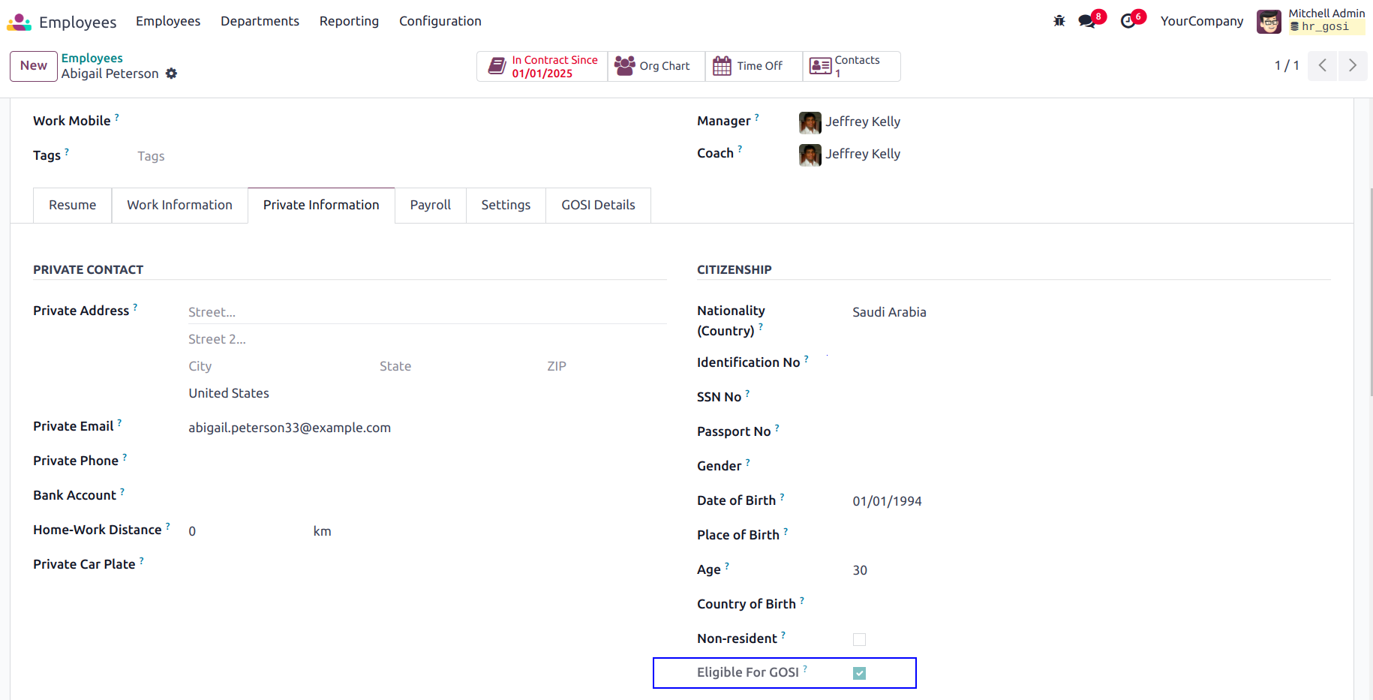Image resolution: width=1373 pixels, height=700 pixels.
Task: Click the Date of Birth field
Action: click(x=1091, y=501)
